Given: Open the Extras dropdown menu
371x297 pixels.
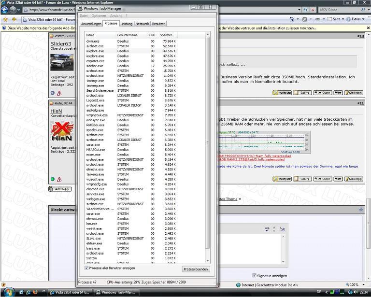Looking at the screenshot, I should pos(356,19).
